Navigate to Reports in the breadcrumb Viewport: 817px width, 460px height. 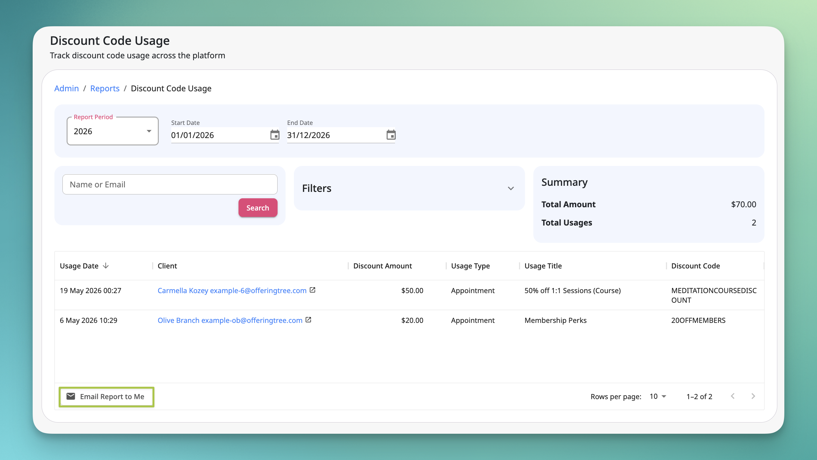click(x=105, y=88)
